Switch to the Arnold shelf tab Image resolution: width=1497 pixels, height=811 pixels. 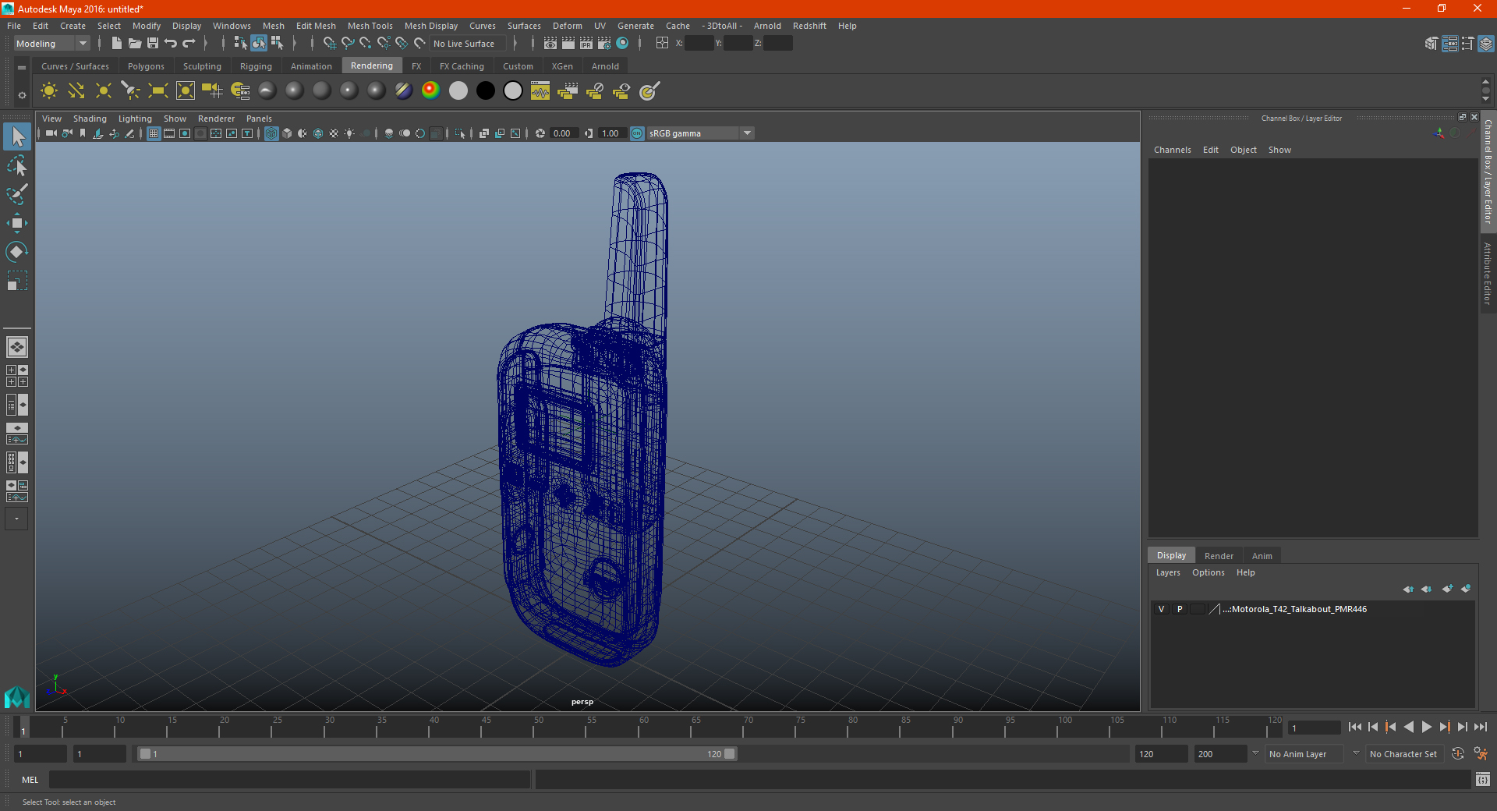tap(605, 66)
